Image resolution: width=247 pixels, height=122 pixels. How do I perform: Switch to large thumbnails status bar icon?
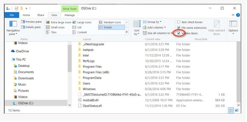pos(237,111)
